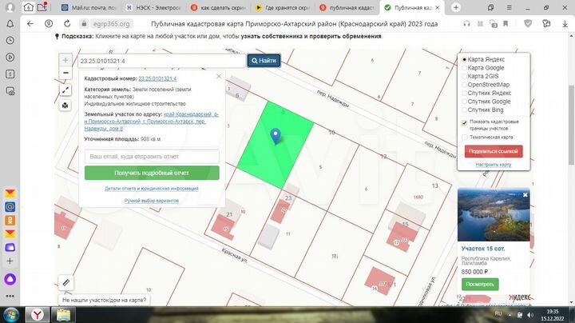This screenshot has width=575, height=323.
Task: Zoom out the map with minus button
Action: 65,74
